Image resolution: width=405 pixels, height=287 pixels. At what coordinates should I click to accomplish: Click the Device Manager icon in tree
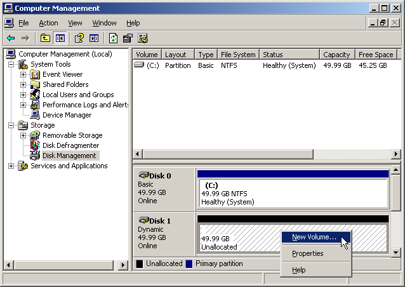point(35,115)
